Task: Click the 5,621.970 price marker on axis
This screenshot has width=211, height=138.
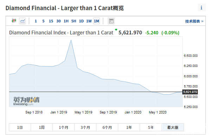Action: click(190, 92)
